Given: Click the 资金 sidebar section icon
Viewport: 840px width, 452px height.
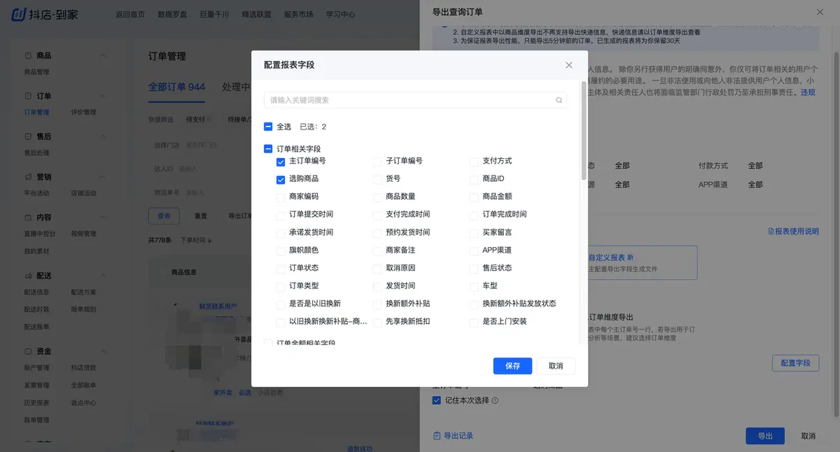Looking at the screenshot, I should click(x=28, y=351).
